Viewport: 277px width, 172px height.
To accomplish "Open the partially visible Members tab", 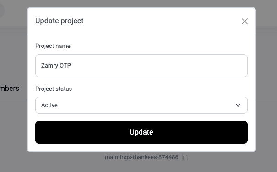I will tap(10, 89).
